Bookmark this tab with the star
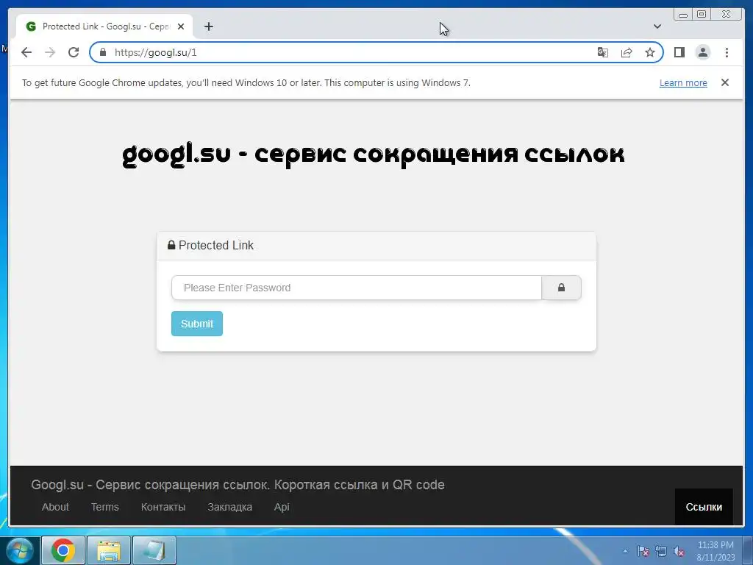 (650, 52)
